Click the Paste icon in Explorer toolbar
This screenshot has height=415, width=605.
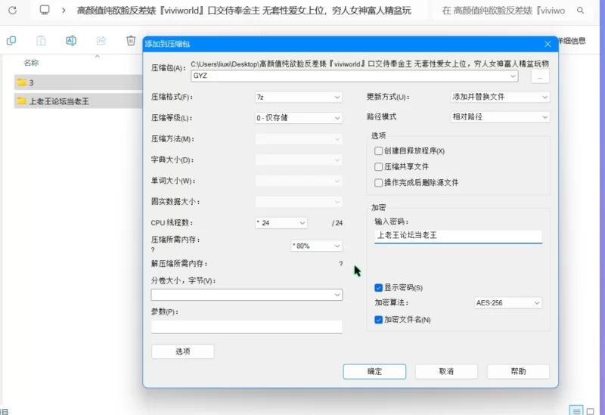(42, 41)
